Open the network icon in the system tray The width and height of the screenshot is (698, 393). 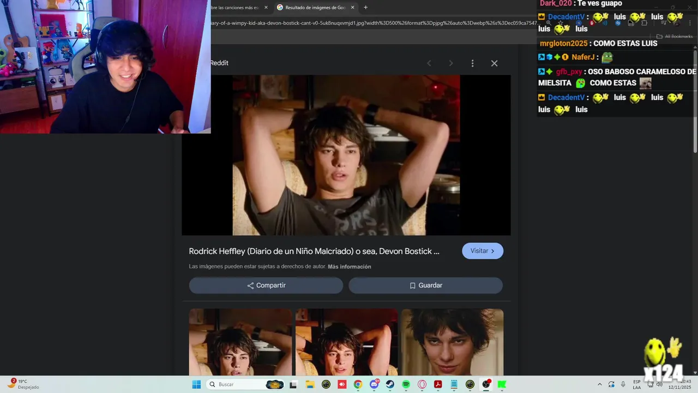650,384
